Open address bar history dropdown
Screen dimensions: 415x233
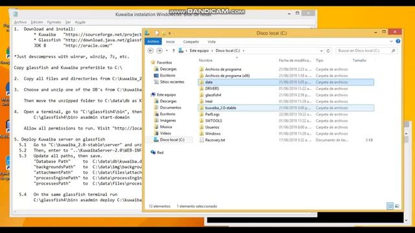322,50
